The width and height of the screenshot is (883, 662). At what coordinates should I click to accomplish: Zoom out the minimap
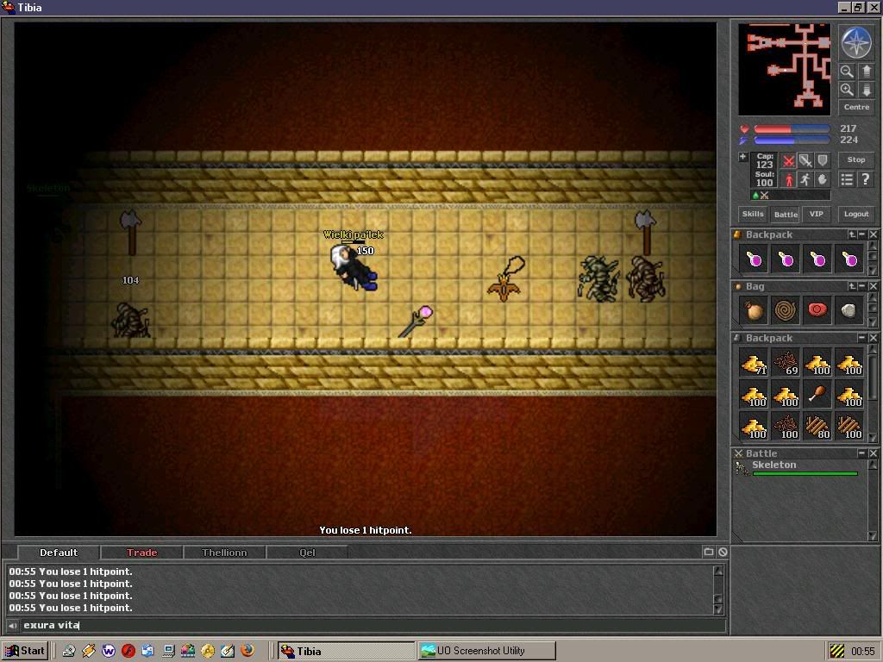click(x=847, y=71)
